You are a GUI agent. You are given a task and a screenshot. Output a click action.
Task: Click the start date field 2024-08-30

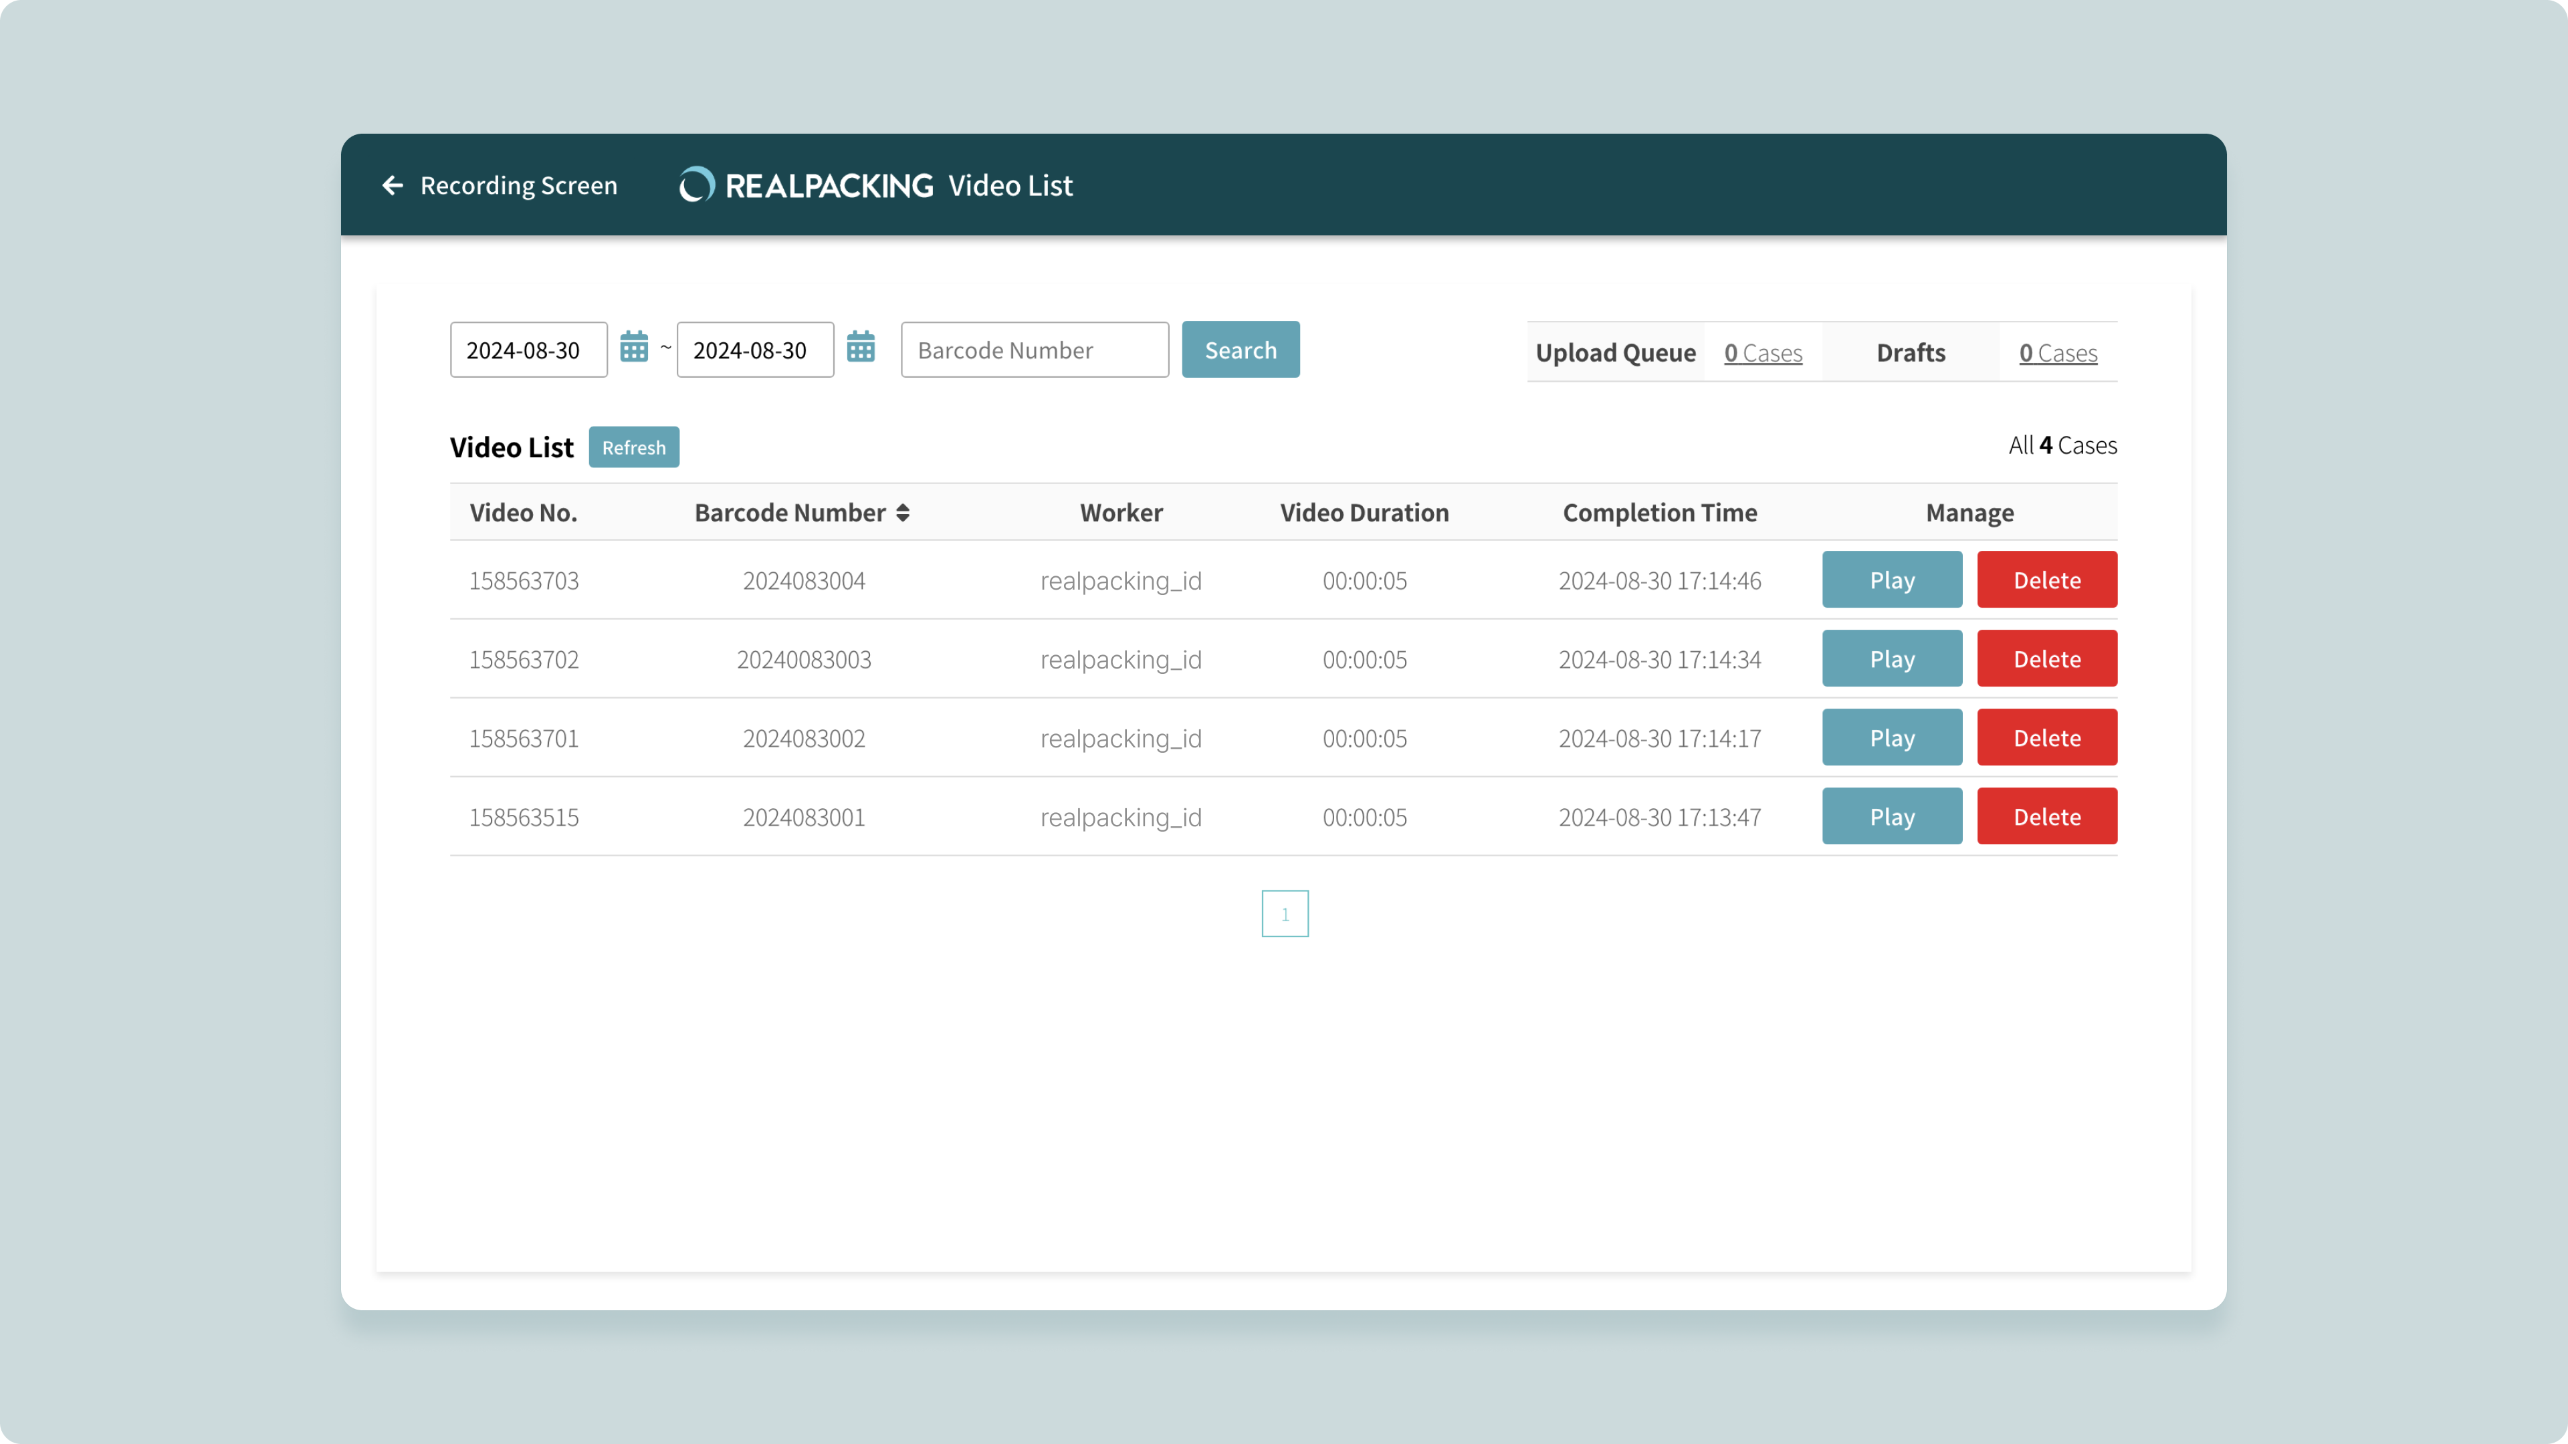pyautogui.click(x=528, y=350)
